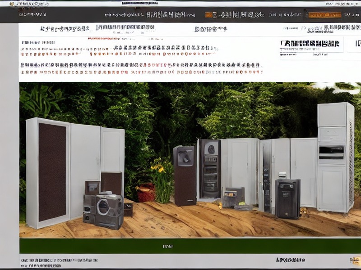361x270 pixels.
Task: Click the small browser icon at window top-left
Action: point(12,4)
